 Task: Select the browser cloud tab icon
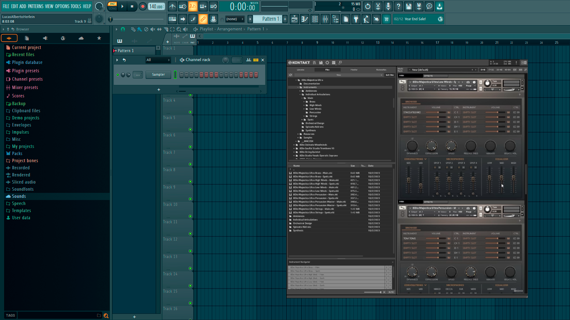[x=81, y=38]
